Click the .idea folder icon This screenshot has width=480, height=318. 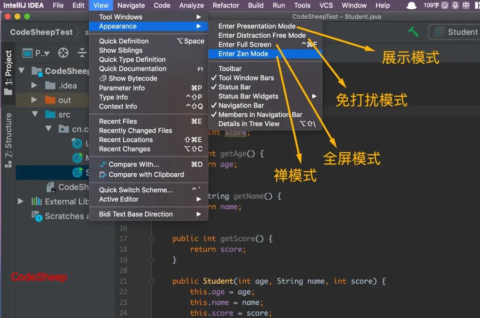click(50, 85)
